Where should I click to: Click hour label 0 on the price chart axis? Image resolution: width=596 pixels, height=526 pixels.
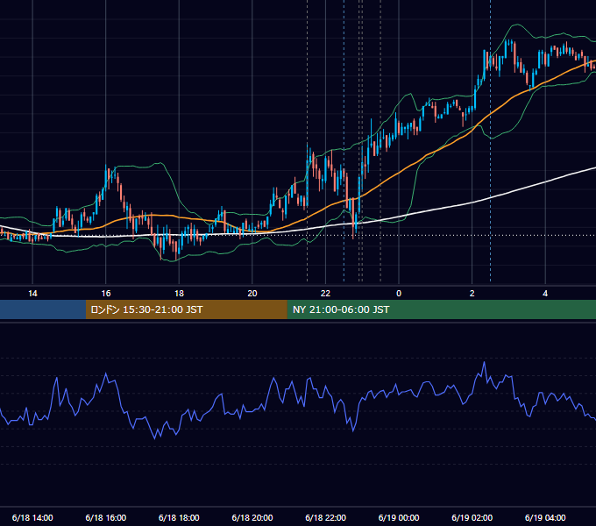point(399,294)
